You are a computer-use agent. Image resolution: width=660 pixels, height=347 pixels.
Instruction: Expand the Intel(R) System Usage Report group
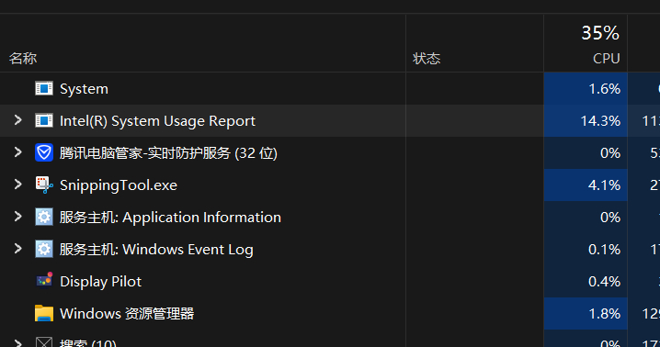(17, 120)
